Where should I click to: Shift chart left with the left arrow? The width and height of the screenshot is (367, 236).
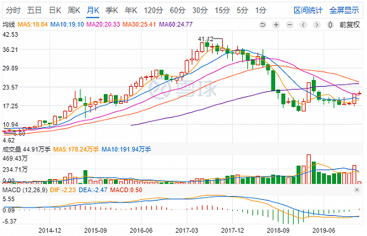pos(303,25)
